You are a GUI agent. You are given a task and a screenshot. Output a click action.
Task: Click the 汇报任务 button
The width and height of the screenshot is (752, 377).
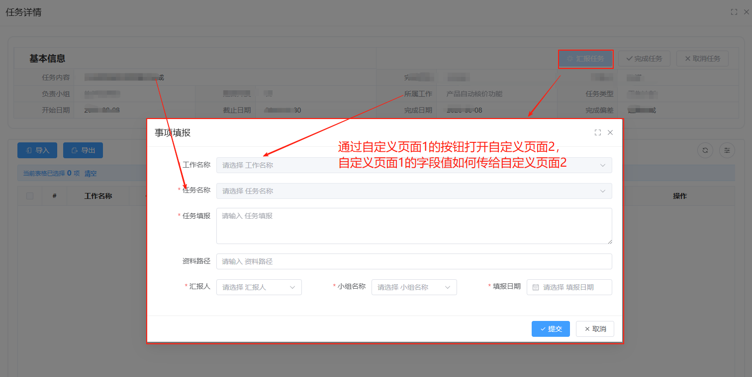585,59
